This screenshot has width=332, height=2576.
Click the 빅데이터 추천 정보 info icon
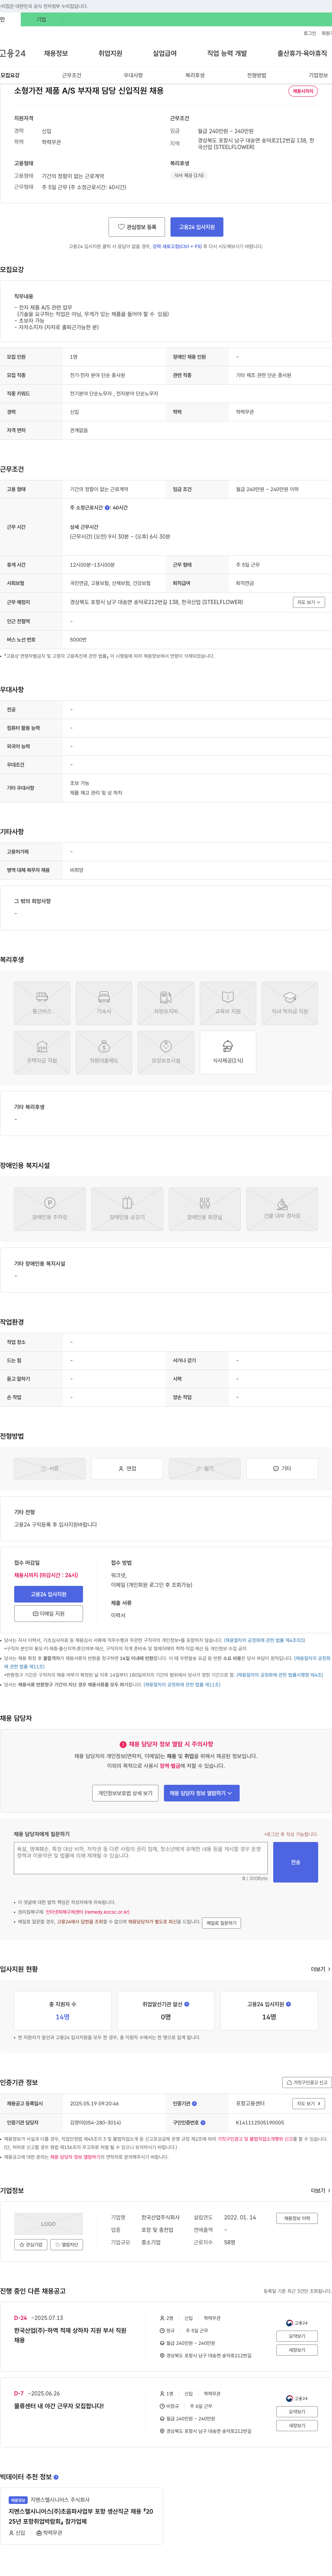pyautogui.click(x=56, y=2477)
